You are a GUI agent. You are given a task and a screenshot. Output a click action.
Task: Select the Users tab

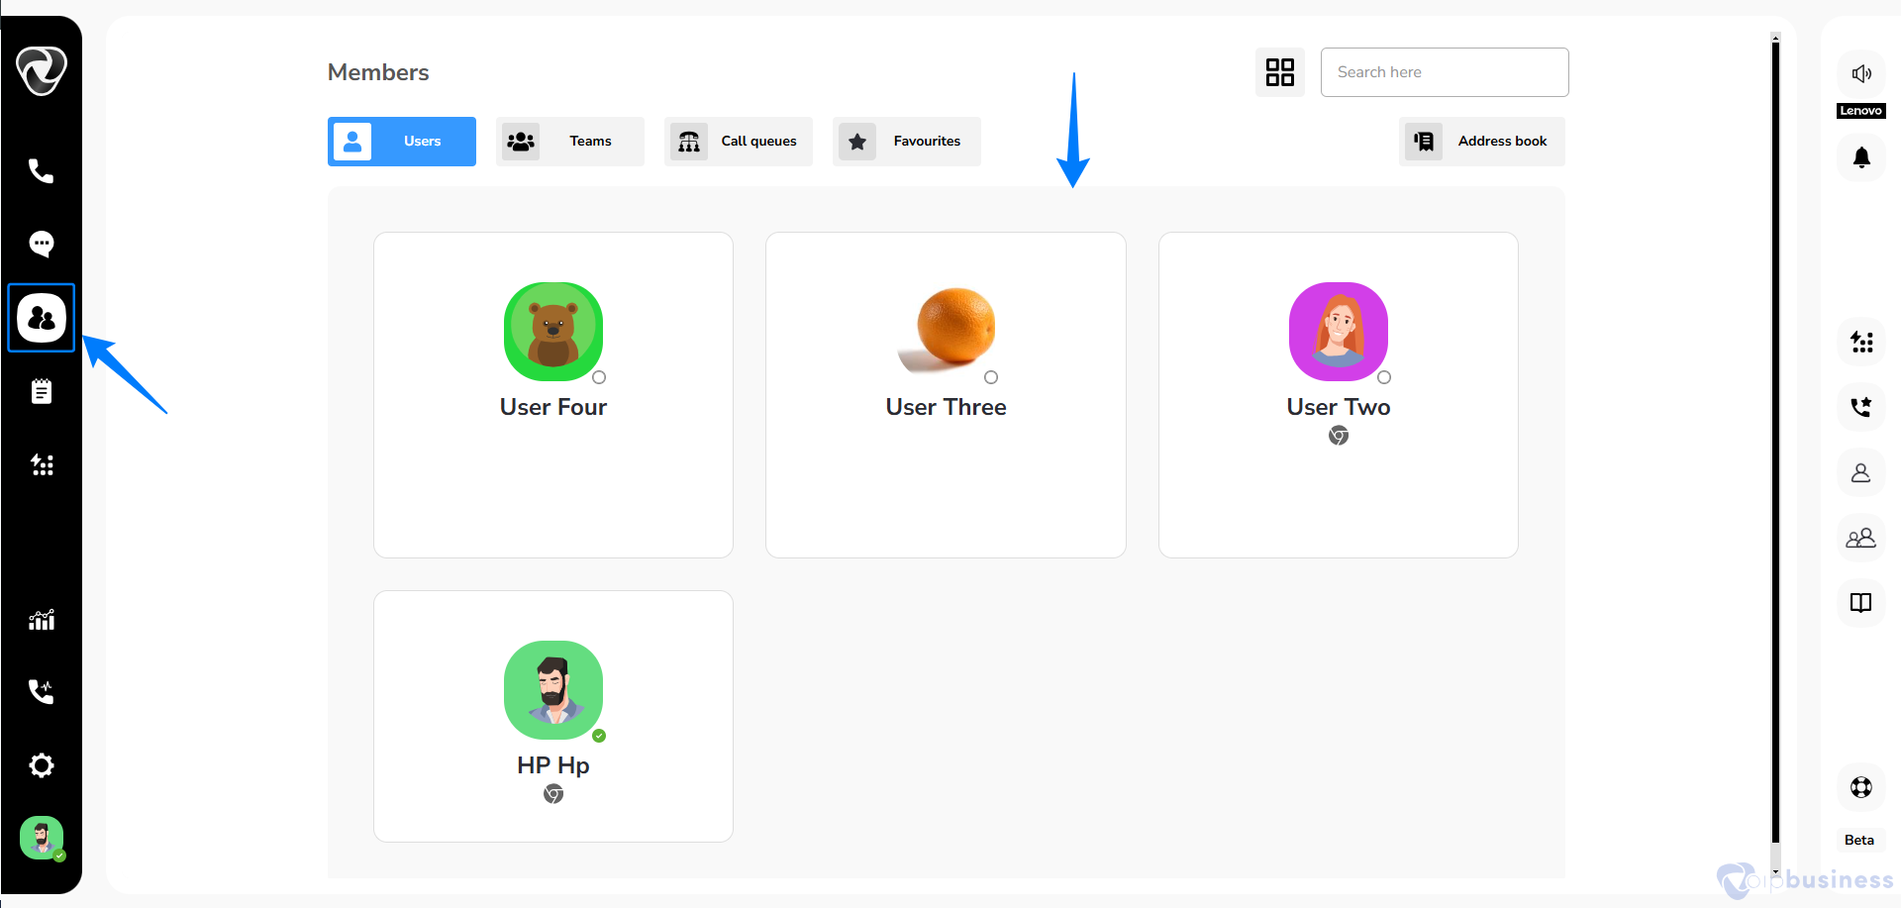(x=402, y=142)
